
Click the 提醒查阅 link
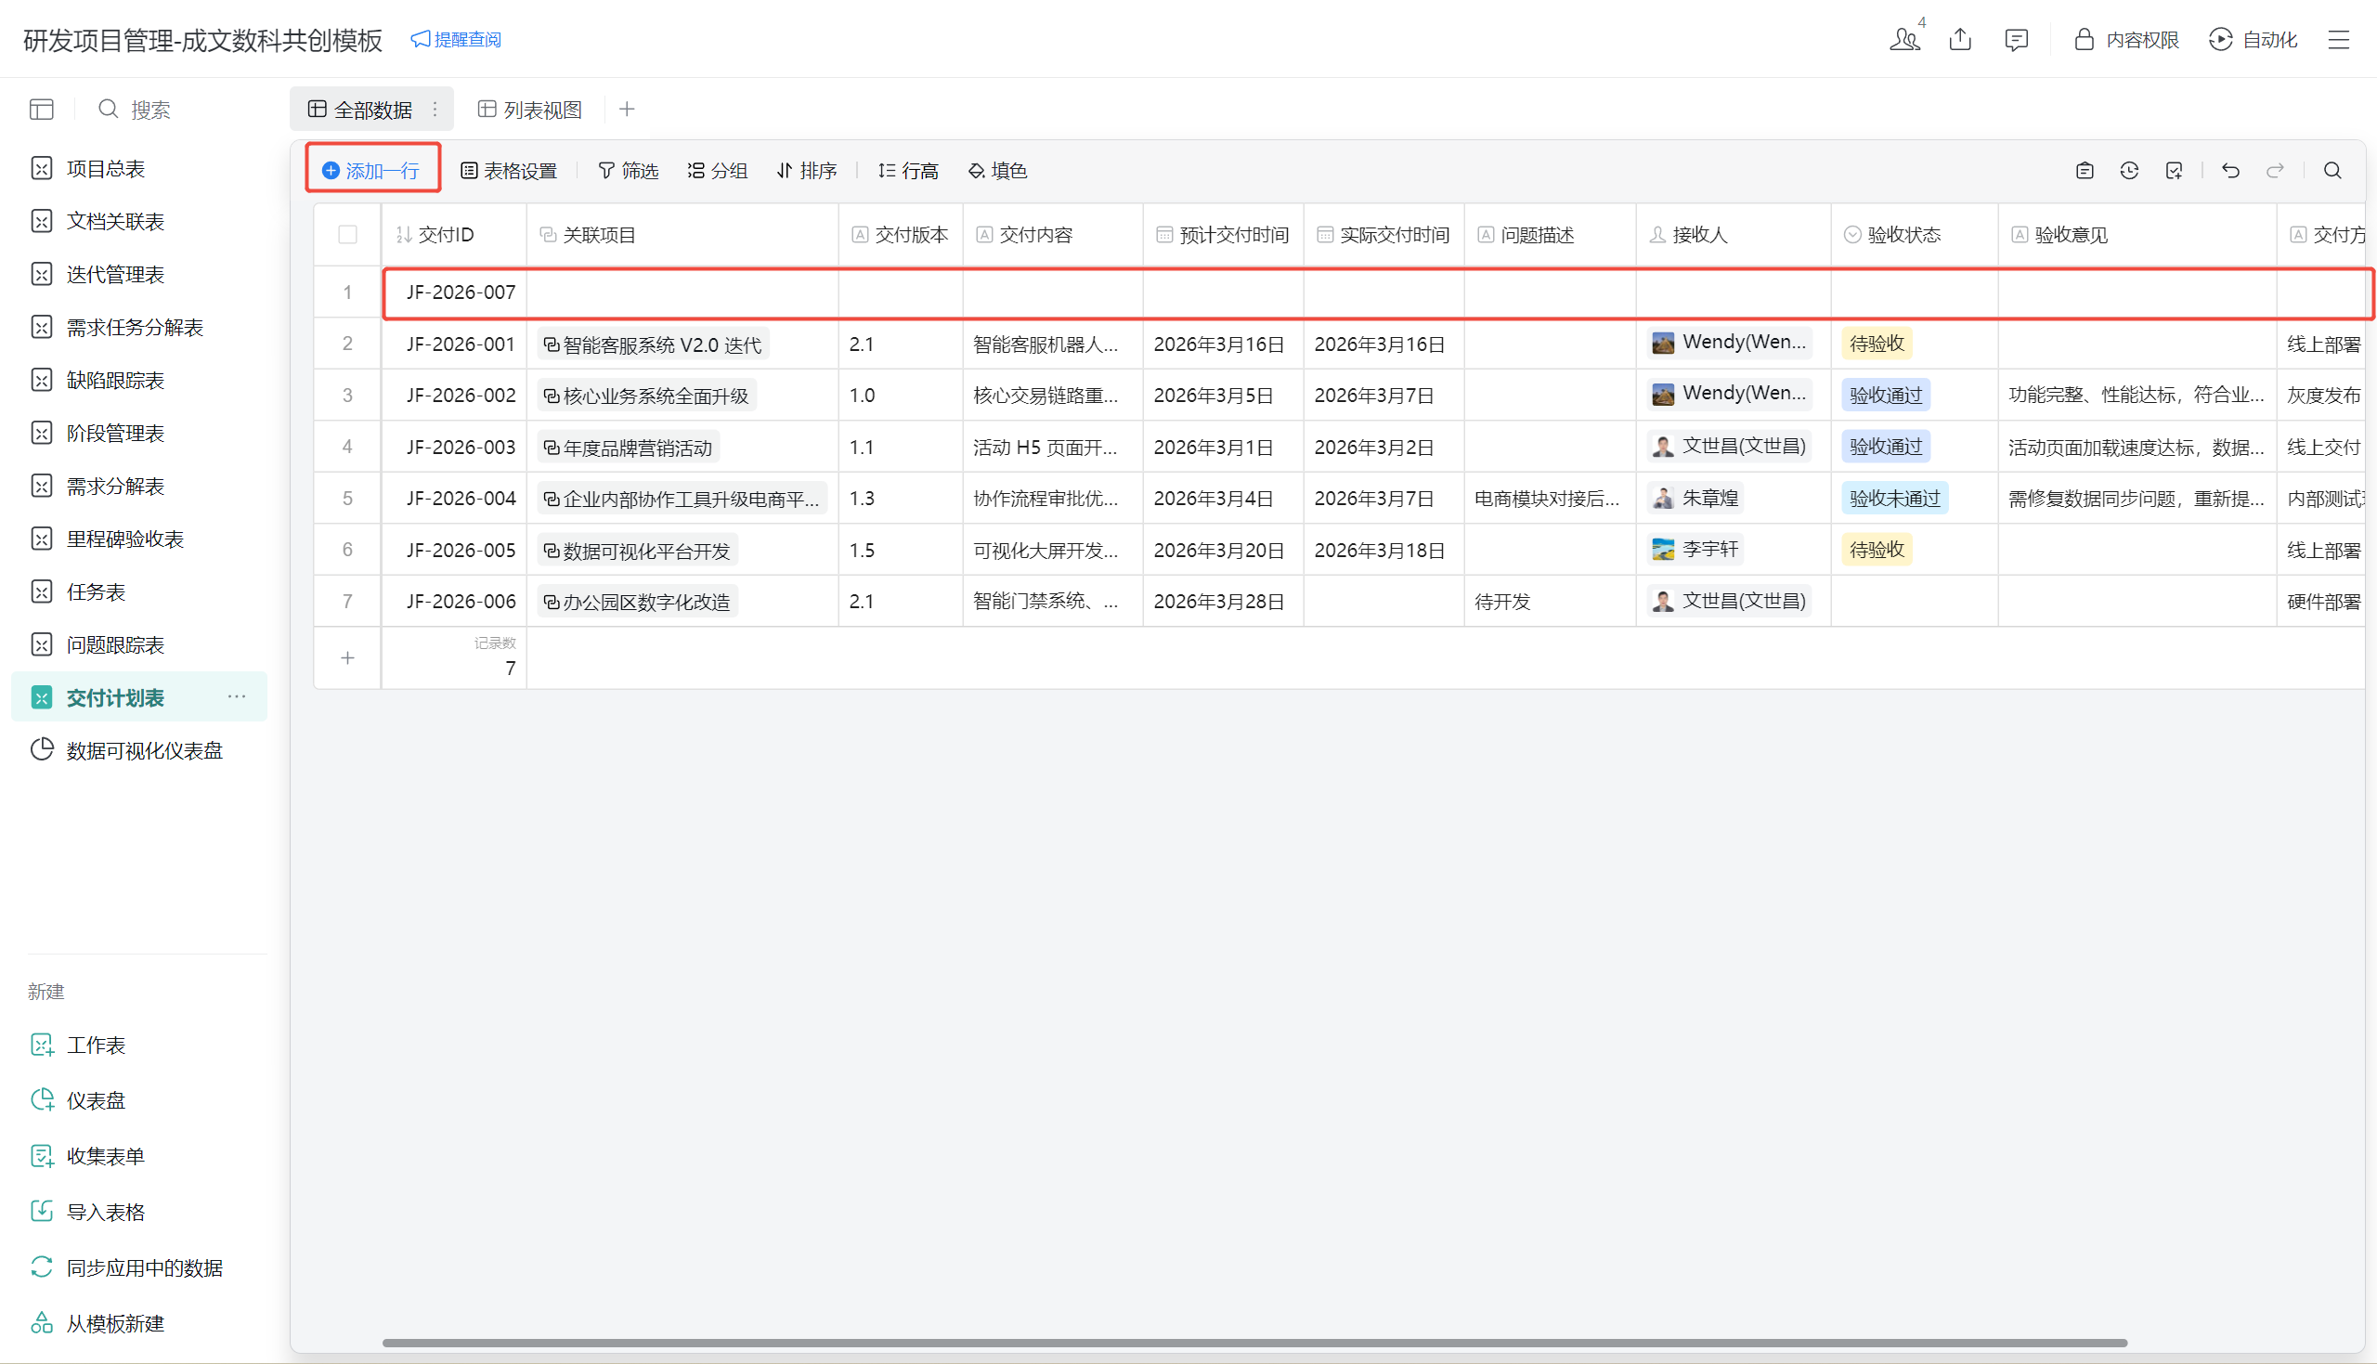tap(456, 39)
